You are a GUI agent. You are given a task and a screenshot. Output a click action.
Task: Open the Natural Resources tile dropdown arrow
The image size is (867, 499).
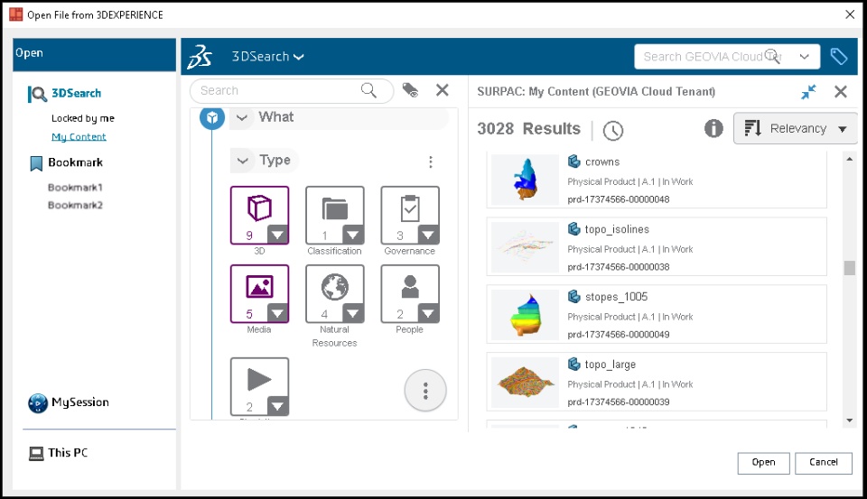[353, 313]
